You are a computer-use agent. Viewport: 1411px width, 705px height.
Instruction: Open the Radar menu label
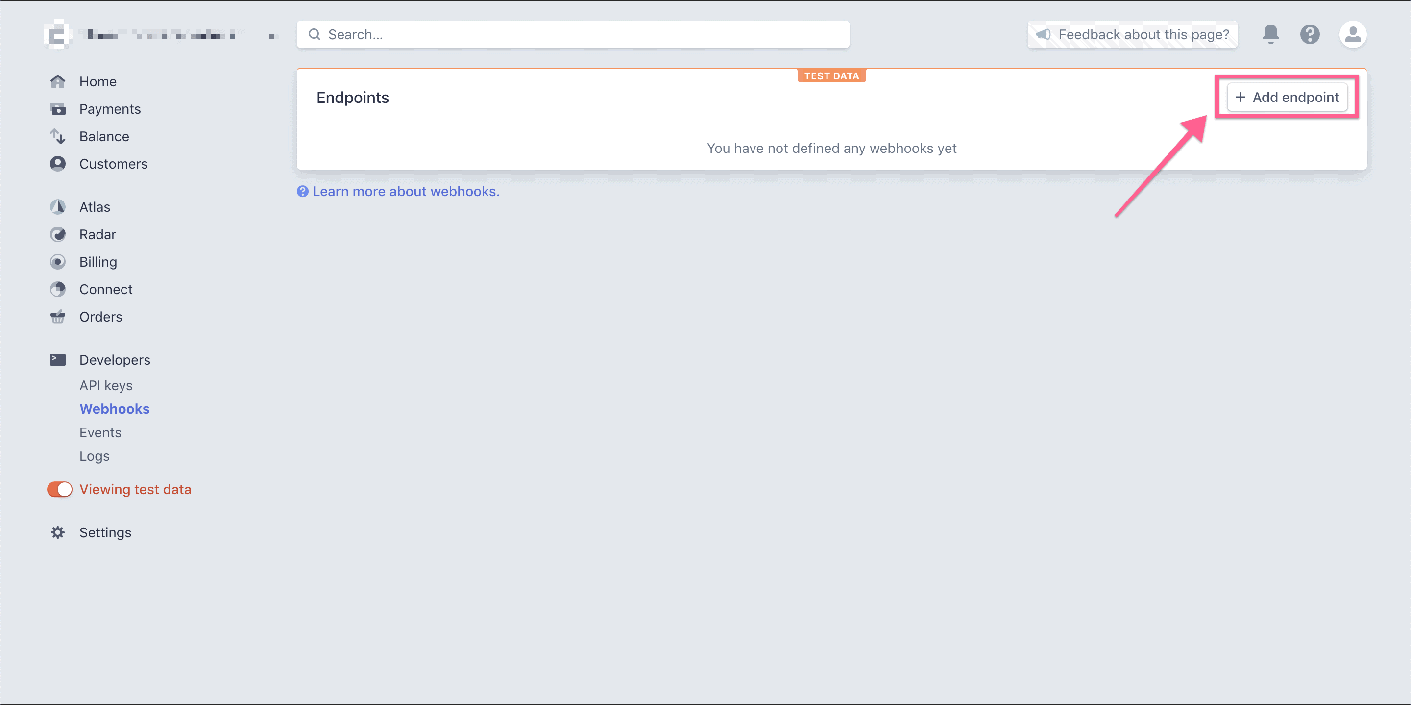(x=97, y=234)
